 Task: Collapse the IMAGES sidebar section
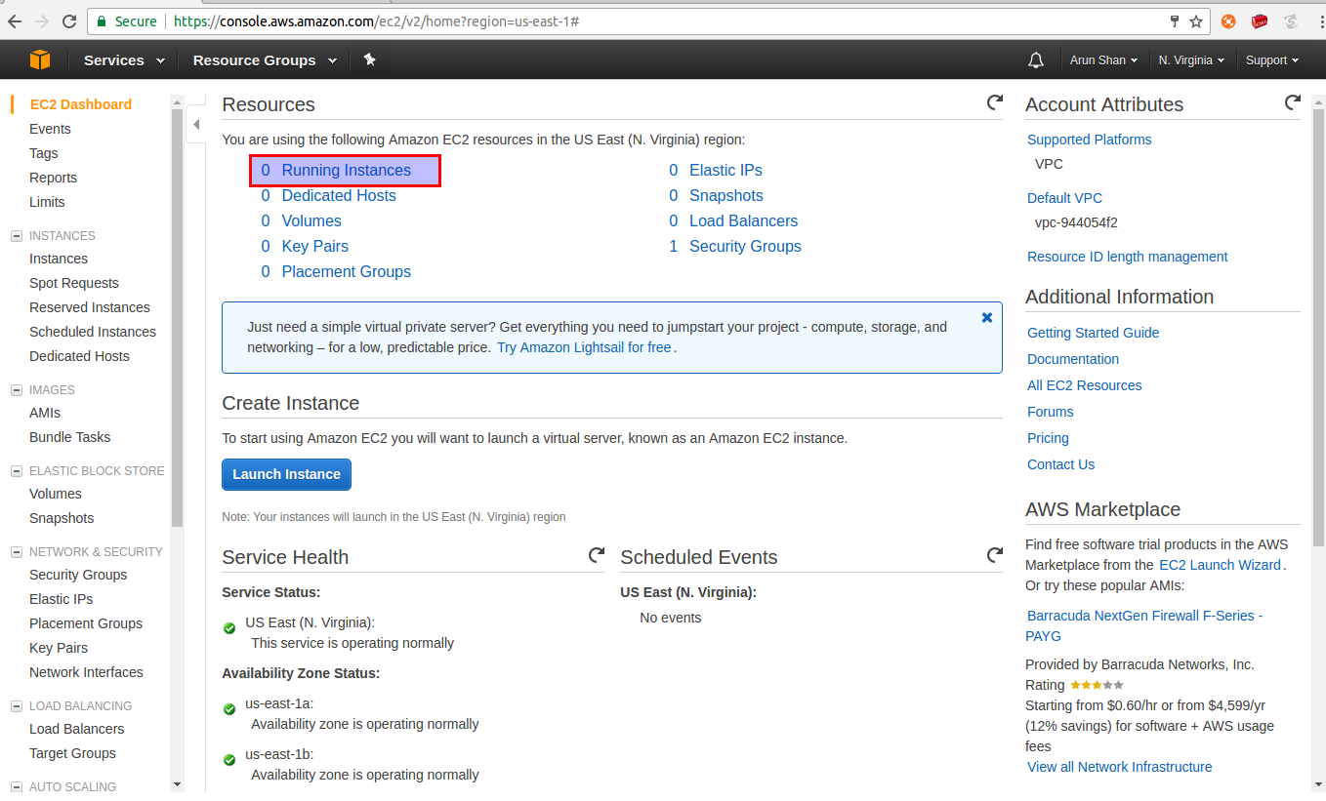pos(17,390)
